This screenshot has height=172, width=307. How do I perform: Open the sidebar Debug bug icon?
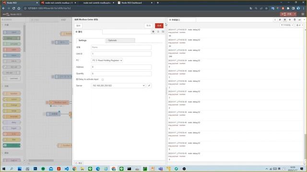284,20
